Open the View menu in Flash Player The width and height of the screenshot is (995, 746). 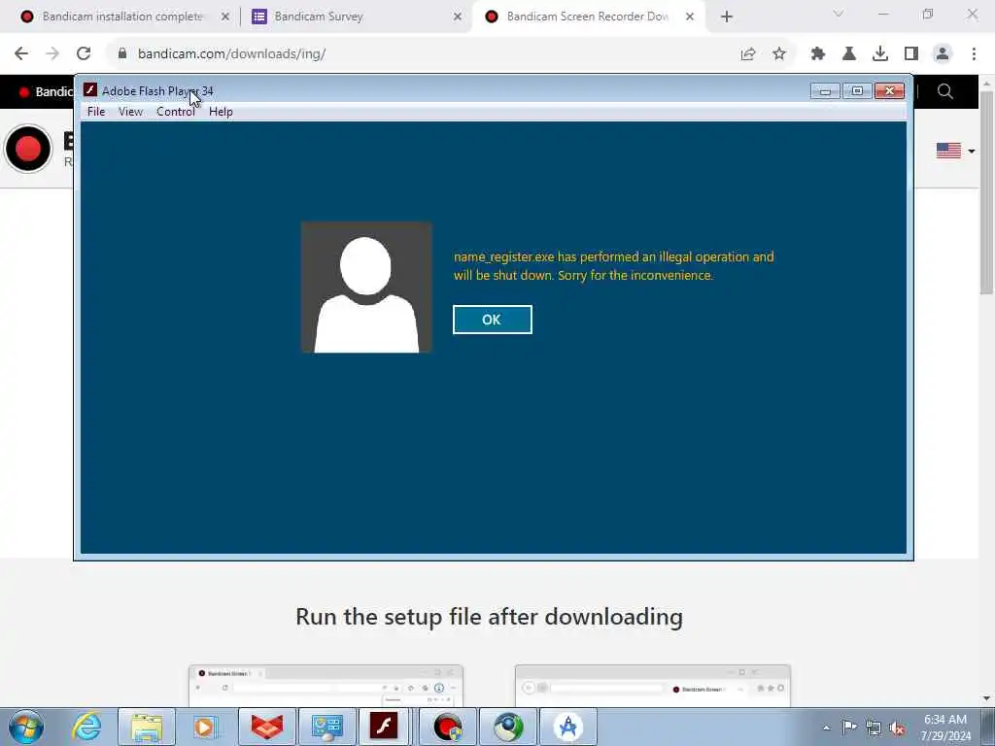click(x=131, y=112)
